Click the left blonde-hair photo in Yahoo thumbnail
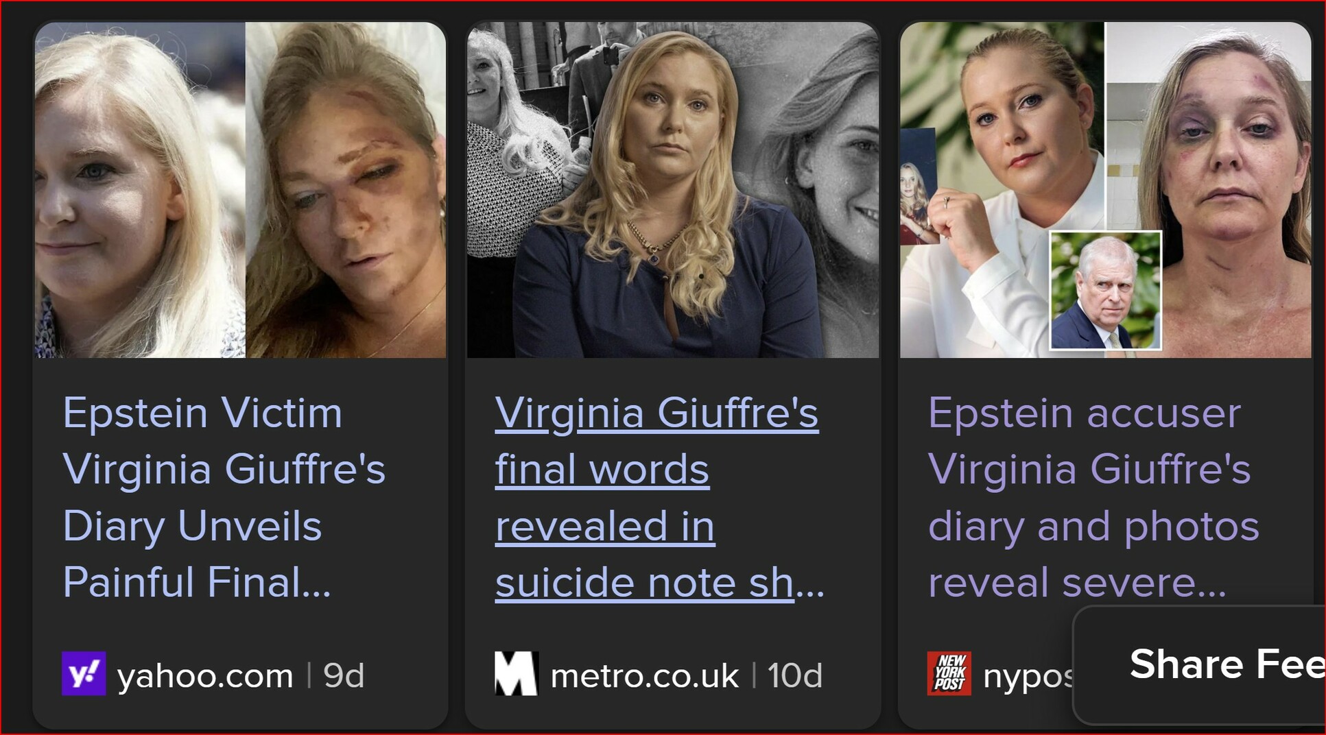 click(x=140, y=190)
